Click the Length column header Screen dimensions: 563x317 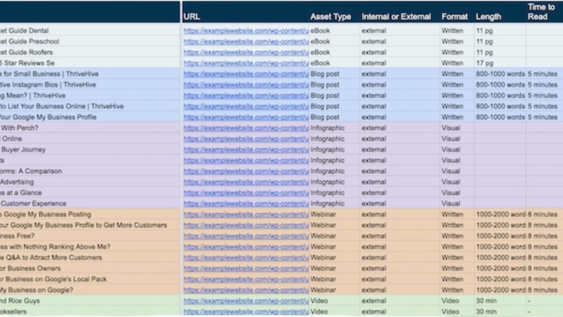click(x=488, y=17)
